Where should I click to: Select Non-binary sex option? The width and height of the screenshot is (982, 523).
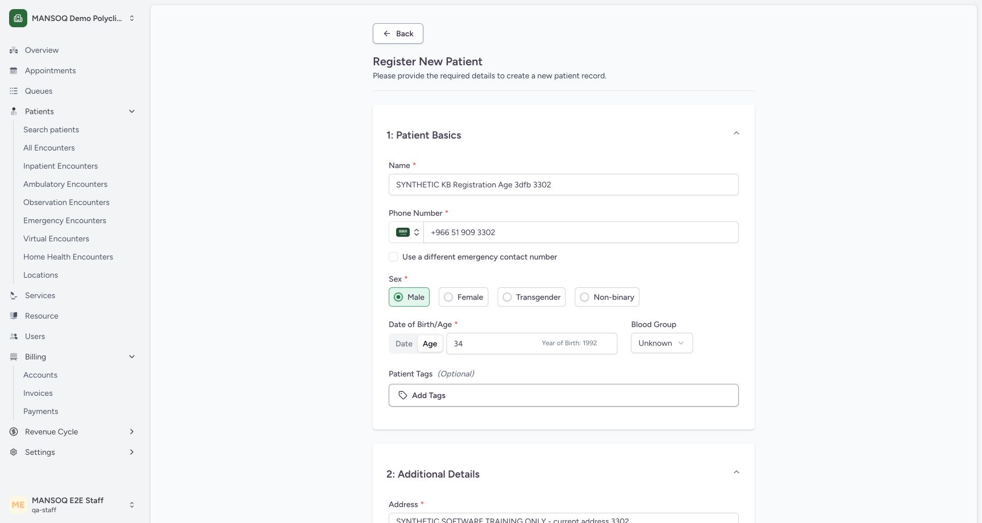coord(607,297)
